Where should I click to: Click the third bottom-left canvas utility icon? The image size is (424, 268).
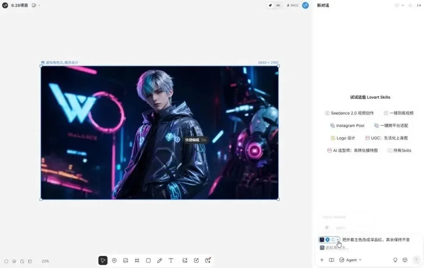tap(22, 261)
